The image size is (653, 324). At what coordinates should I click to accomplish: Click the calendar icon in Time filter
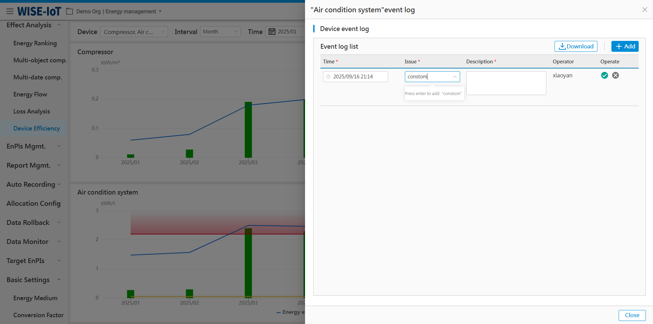(x=272, y=32)
